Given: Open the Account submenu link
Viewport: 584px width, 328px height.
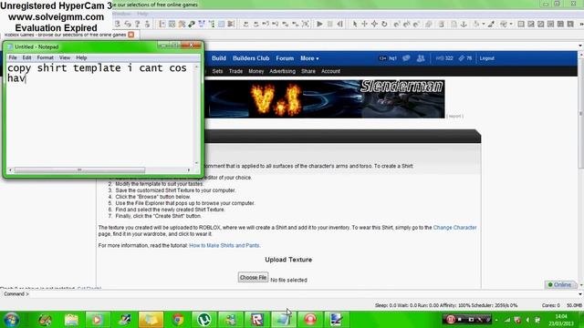Looking at the screenshot, I should 330,71.
